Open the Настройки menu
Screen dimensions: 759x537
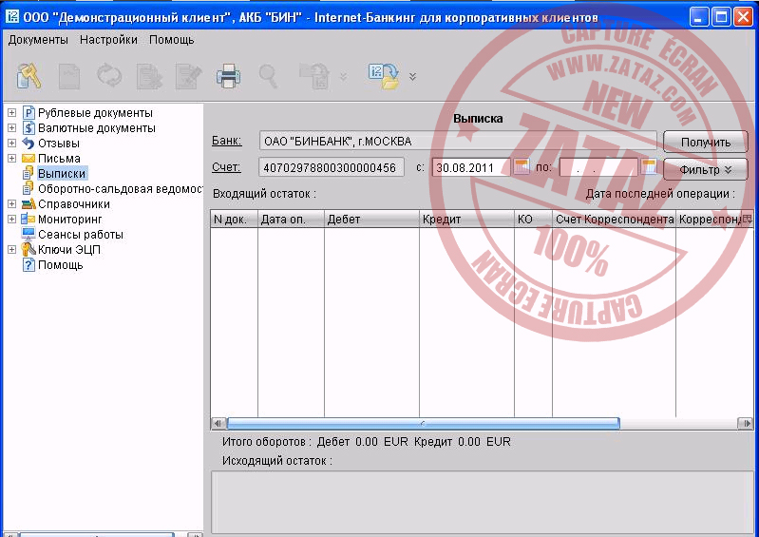coord(108,40)
